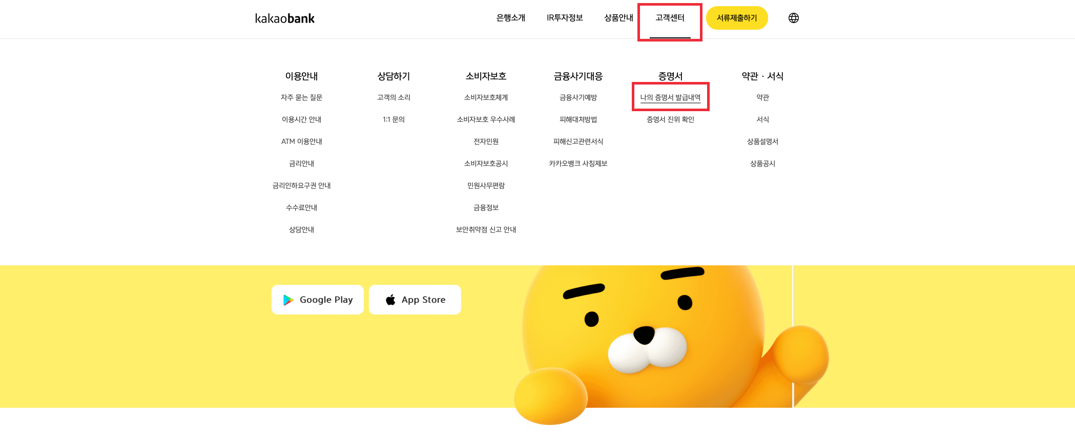Open the 은행소개 menu
The height and width of the screenshot is (439, 1075).
pyautogui.click(x=511, y=18)
